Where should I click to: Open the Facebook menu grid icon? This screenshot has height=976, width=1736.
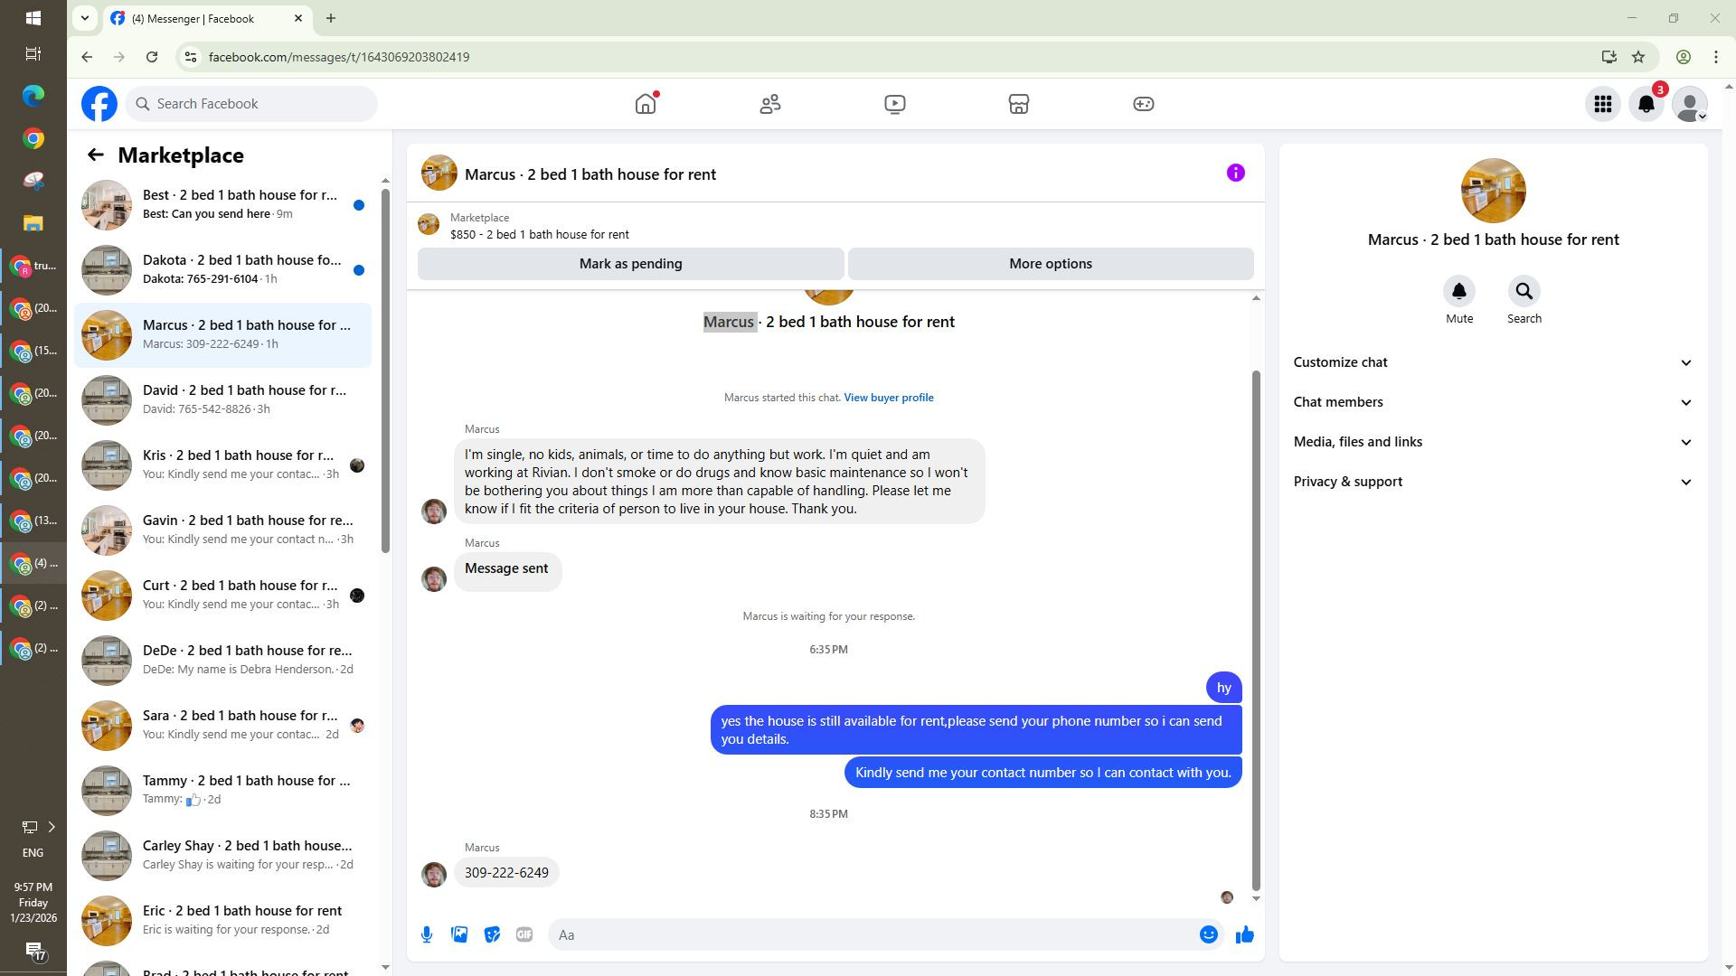pyautogui.click(x=1603, y=105)
